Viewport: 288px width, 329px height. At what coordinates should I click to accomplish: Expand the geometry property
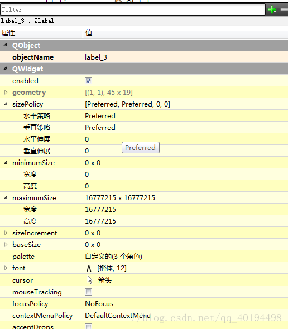(6, 93)
